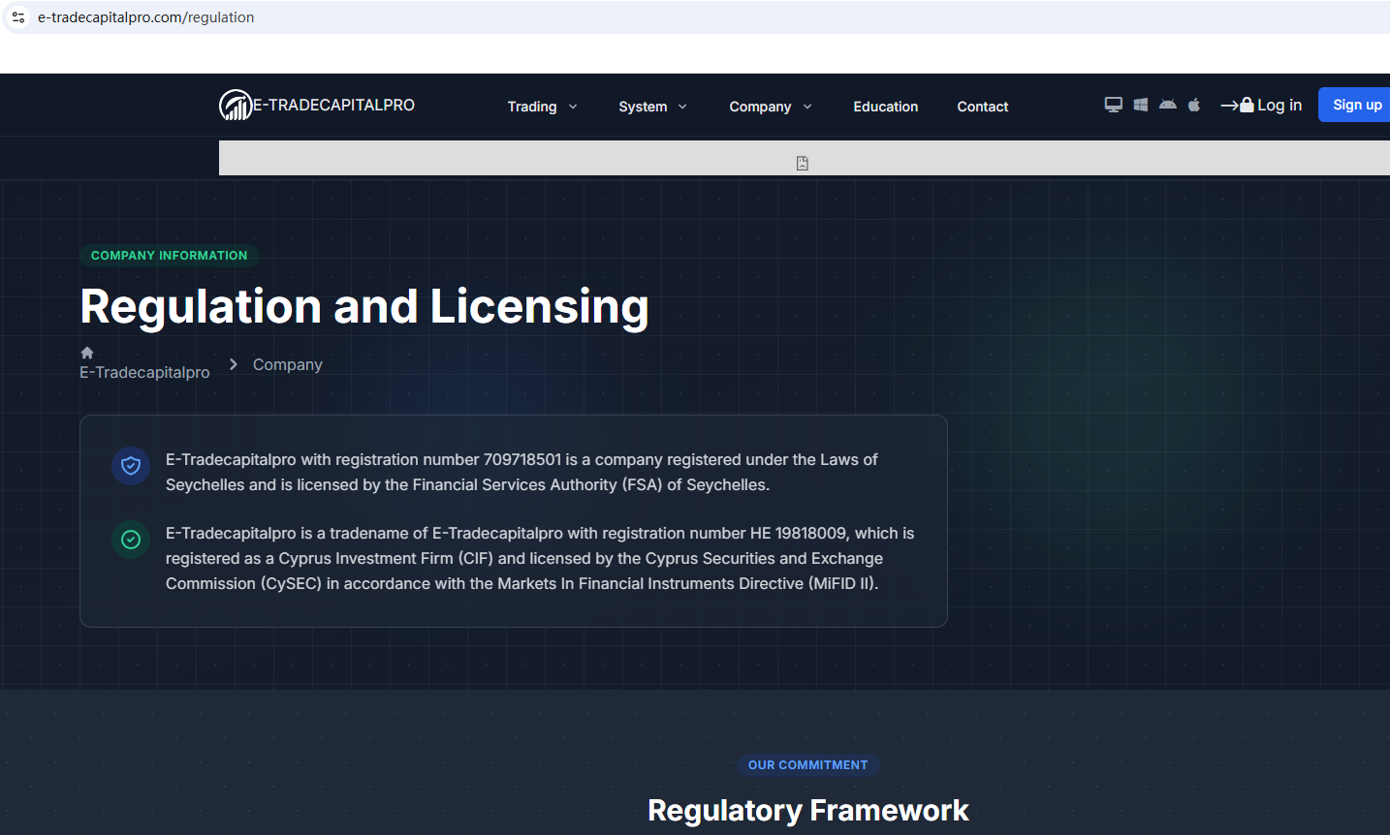Click the desktop platform monitor icon
This screenshot has height=835, width=1390.
click(x=1113, y=105)
